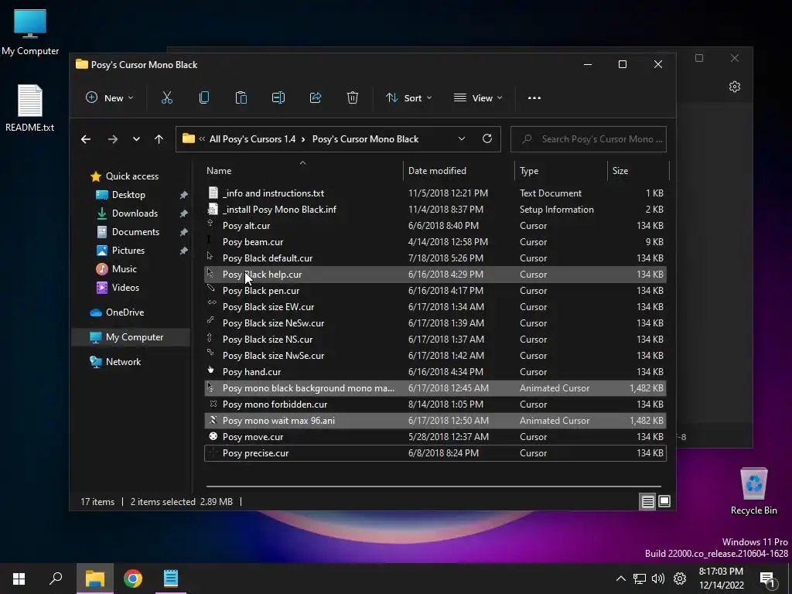Open Chrome from the taskbar
This screenshot has width=792, height=594.
click(133, 579)
